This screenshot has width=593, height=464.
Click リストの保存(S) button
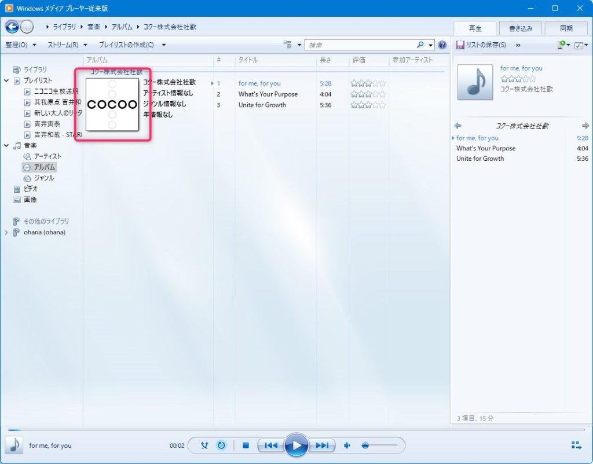click(x=481, y=45)
